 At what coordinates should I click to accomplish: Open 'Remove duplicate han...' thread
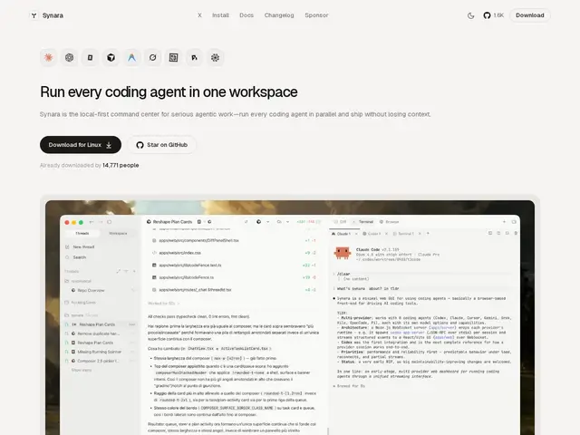[99, 333]
